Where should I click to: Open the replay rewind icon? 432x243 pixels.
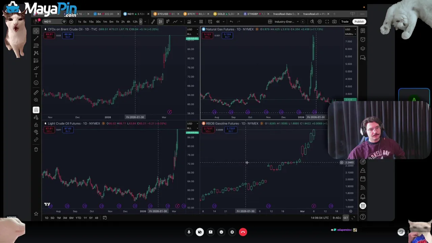tap(218, 22)
